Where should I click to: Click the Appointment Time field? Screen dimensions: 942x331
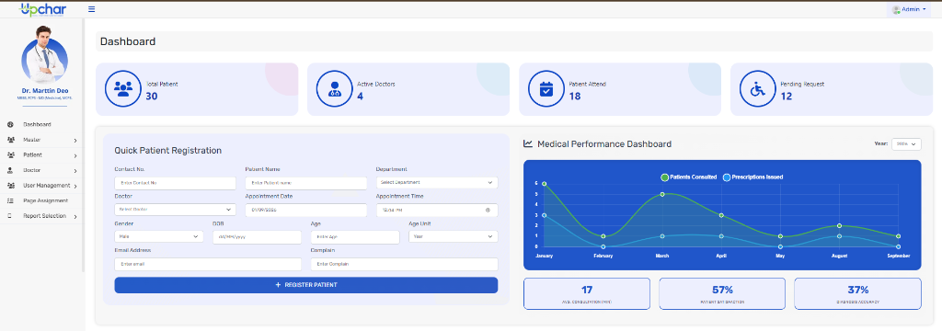[x=437, y=211]
